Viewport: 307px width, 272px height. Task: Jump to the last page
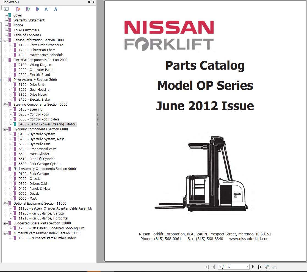point(260,267)
